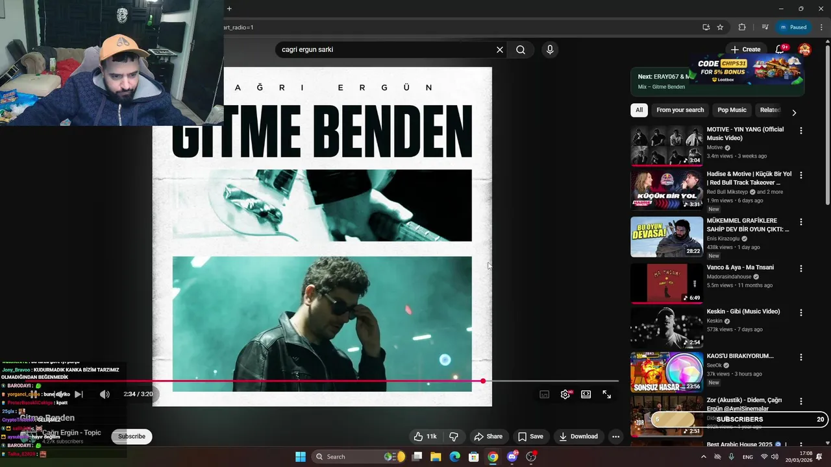Toggle subtitles in the player
Viewport: 831px width, 467px height.
(545, 394)
